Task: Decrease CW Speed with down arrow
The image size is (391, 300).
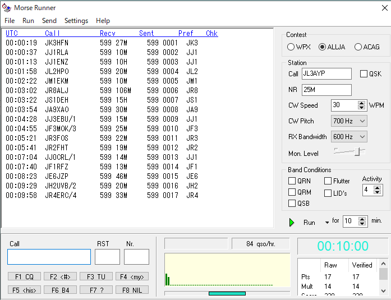Action: 361,108
